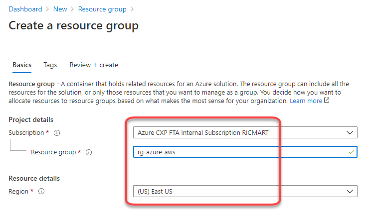This screenshot has width=373, height=219.
Task: Select the Basics tab
Action: [x=22, y=65]
